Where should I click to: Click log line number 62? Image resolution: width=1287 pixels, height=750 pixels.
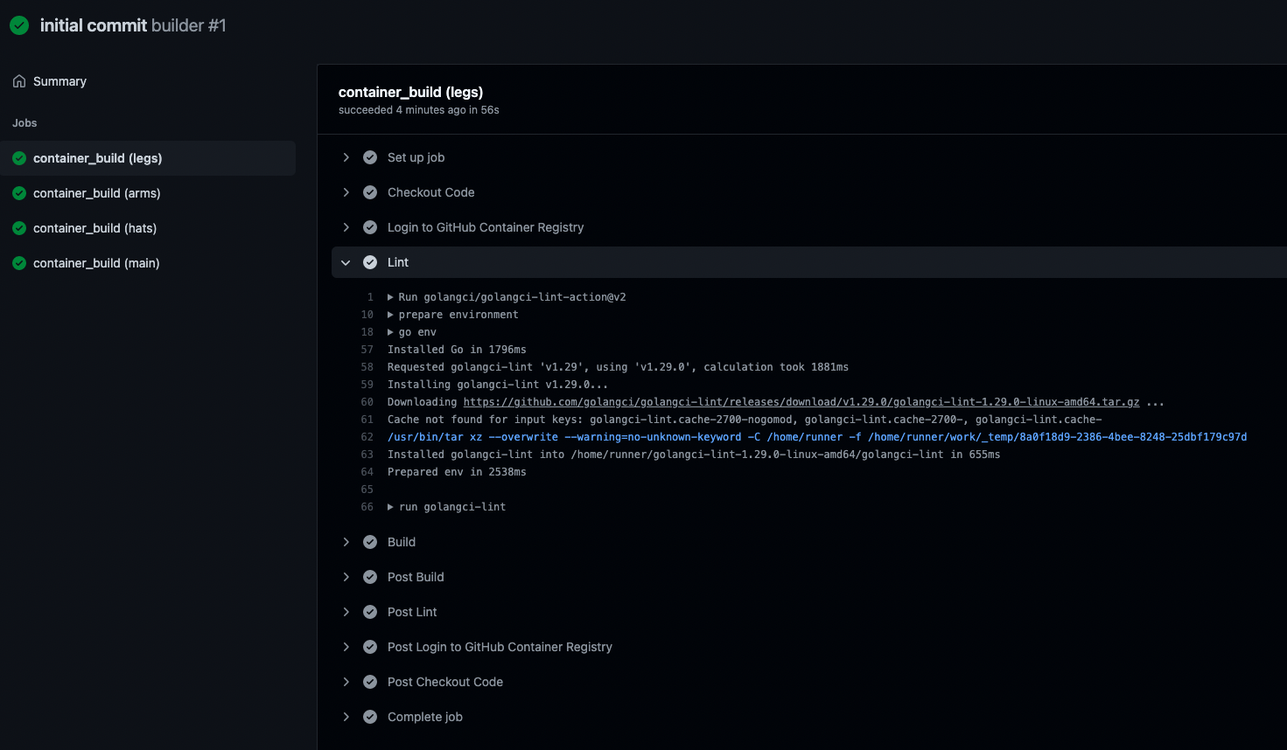[x=367, y=436]
